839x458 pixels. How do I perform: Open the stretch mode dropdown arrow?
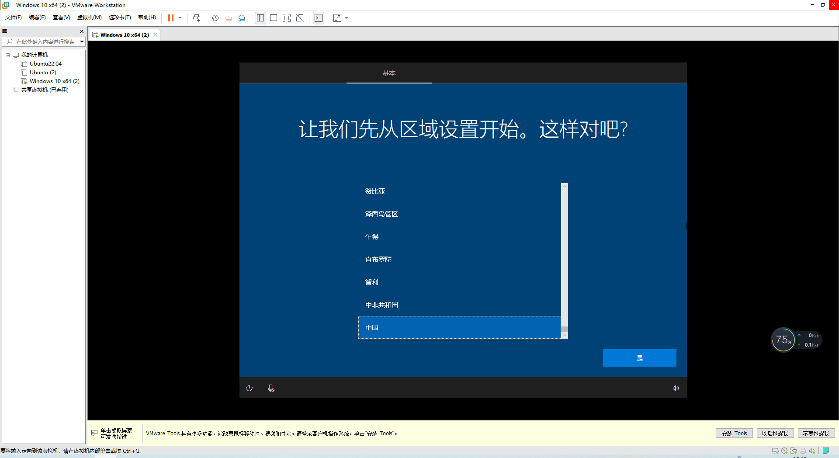[347, 18]
